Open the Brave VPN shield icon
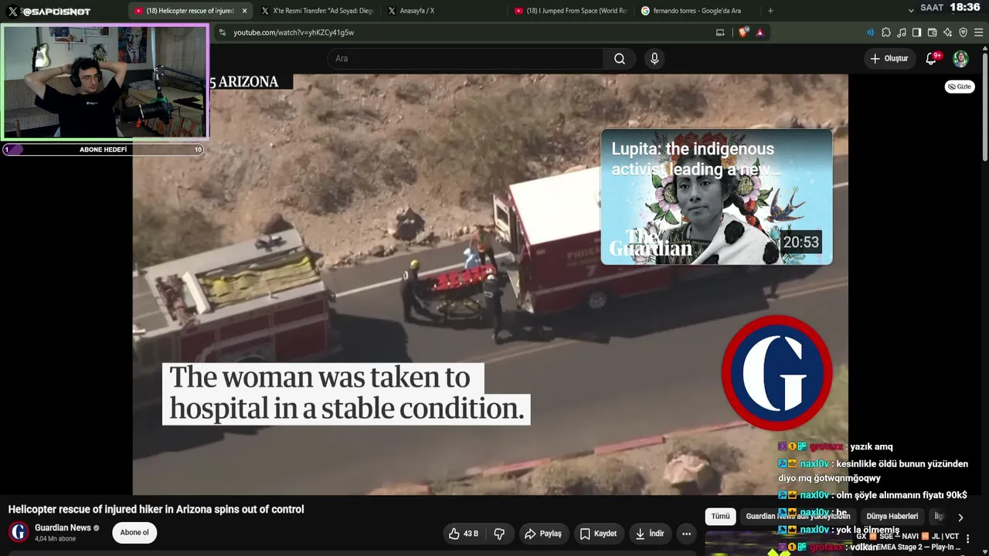This screenshot has height=556, width=989. tap(963, 32)
